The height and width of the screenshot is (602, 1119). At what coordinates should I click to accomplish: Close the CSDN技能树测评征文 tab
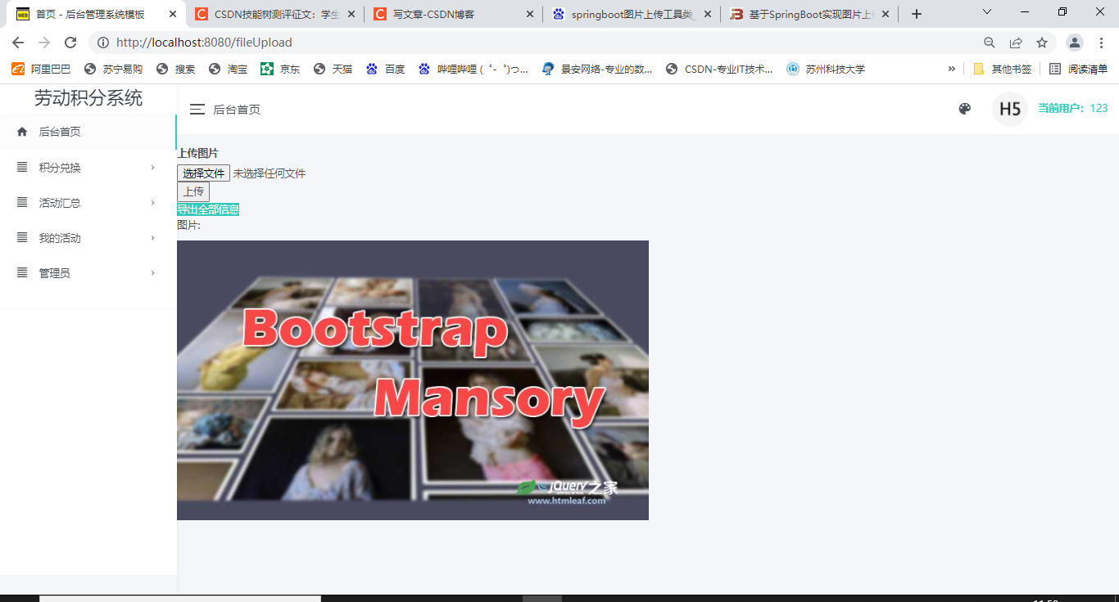[351, 14]
